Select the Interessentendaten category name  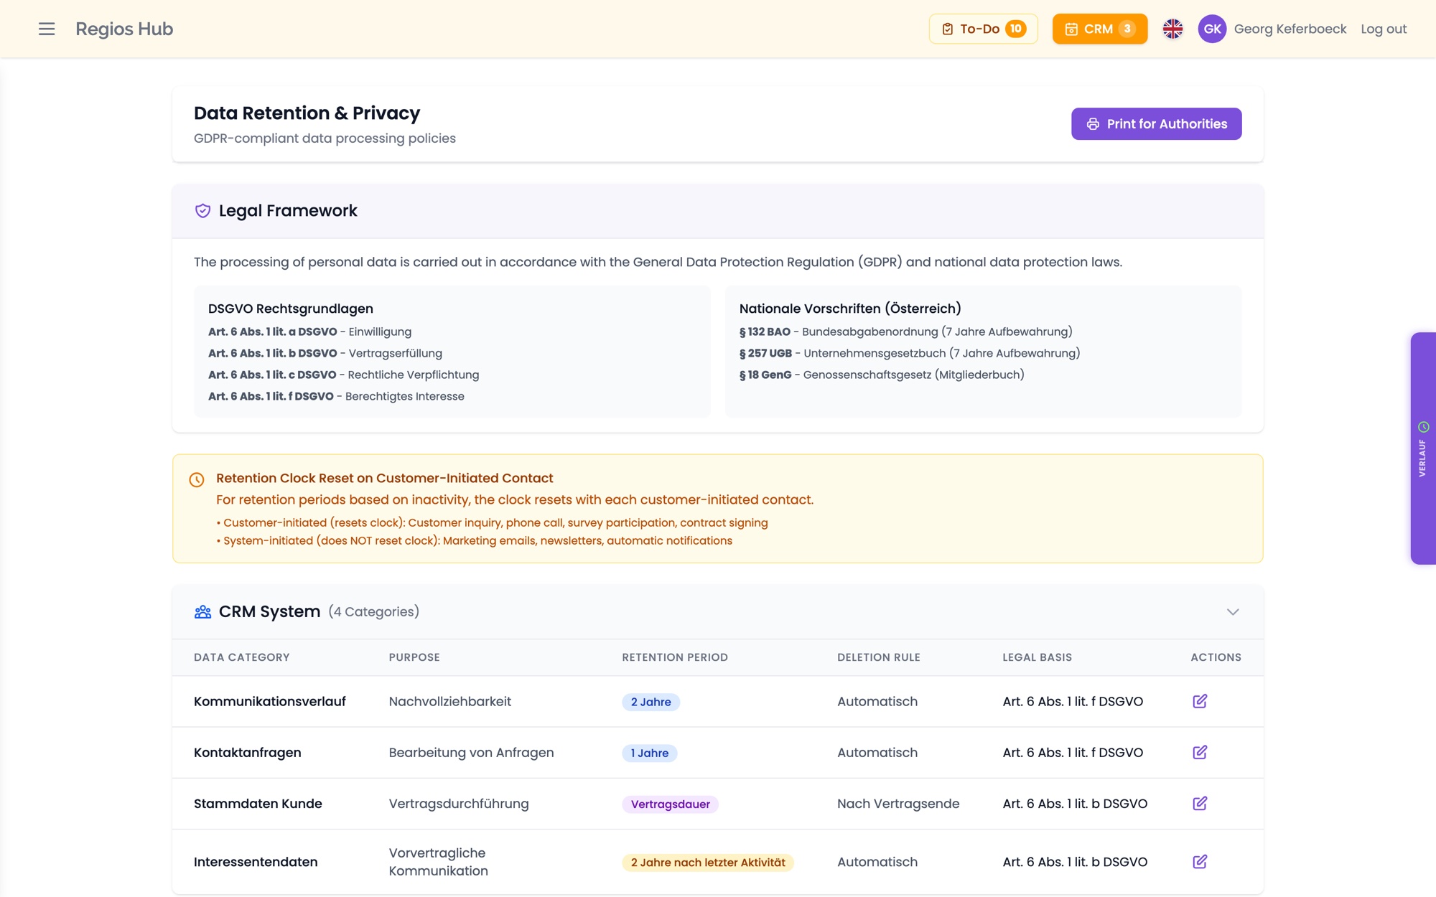(256, 861)
